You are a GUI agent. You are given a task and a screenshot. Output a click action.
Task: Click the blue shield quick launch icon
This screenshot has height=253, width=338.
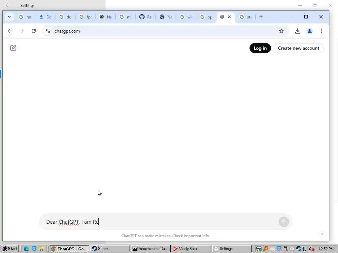tap(34, 249)
